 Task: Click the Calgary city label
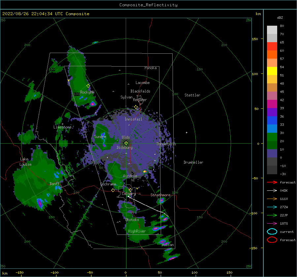pyautogui.click(x=129, y=194)
